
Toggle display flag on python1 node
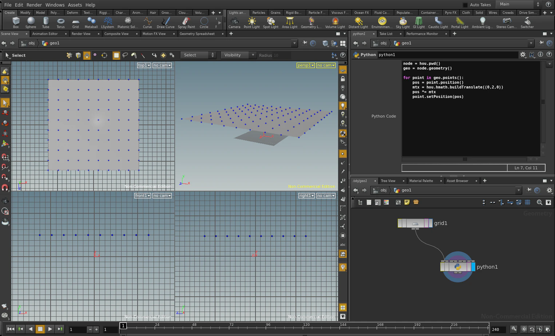click(473, 267)
